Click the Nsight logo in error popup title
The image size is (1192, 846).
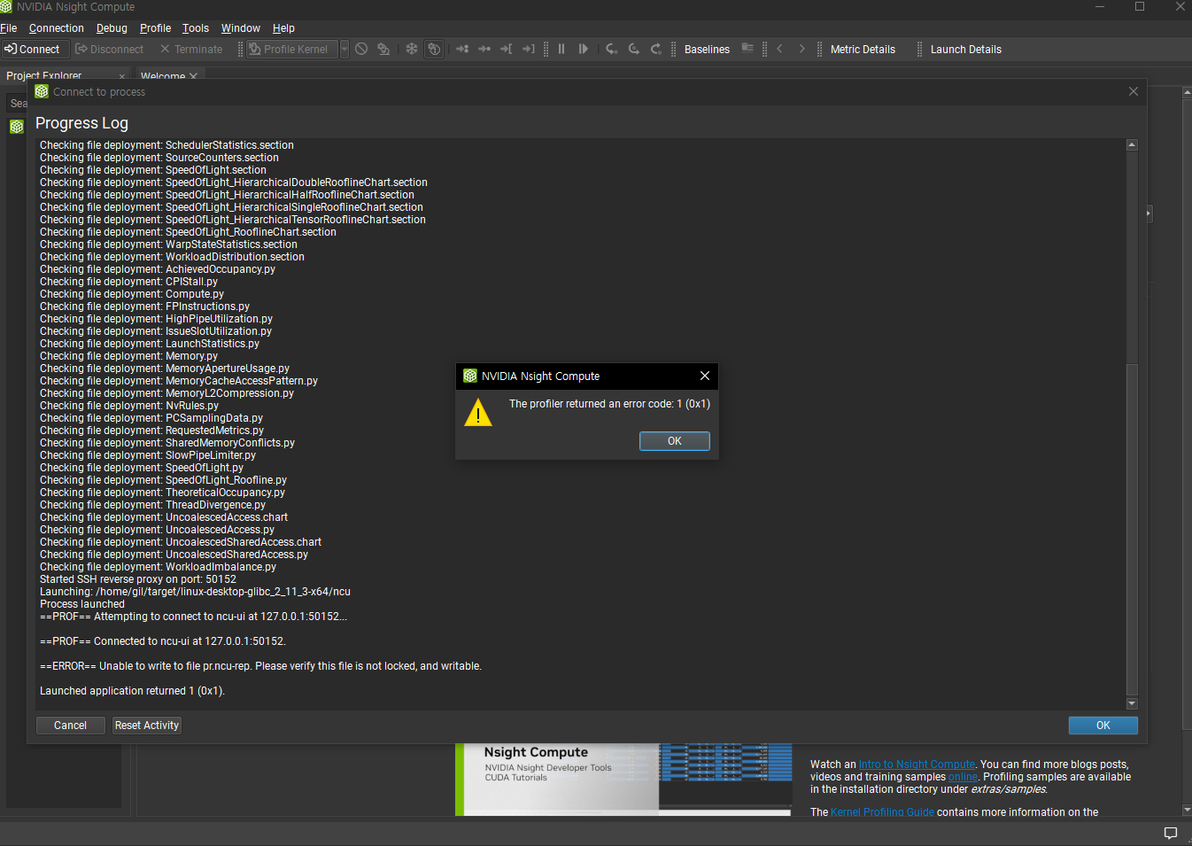click(470, 376)
